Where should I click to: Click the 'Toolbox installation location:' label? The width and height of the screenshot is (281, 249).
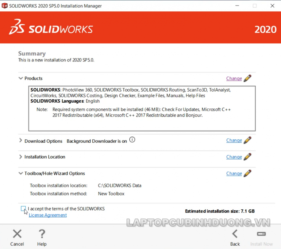point(59,185)
